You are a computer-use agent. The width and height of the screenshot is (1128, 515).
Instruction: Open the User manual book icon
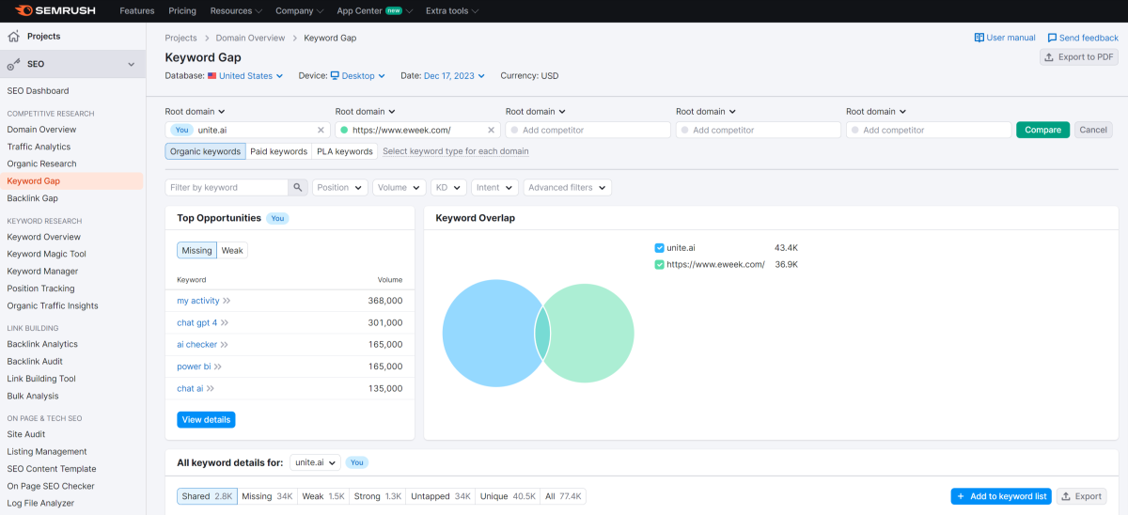979,38
